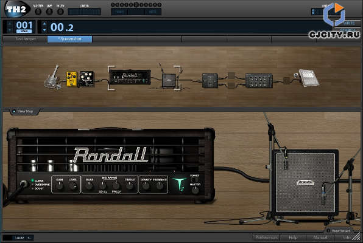Image resolution: width=363 pixels, height=243 pixels.
Task: Expand the View Map panel
Action: [x=24, y=111]
